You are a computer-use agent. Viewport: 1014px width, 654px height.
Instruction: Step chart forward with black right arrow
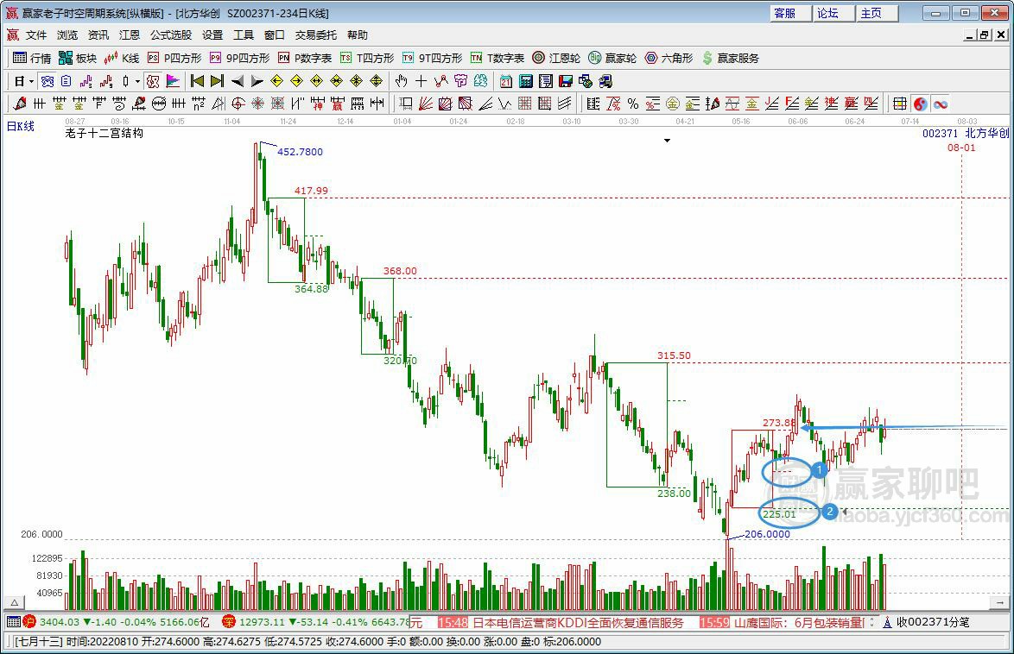(x=257, y=81)
